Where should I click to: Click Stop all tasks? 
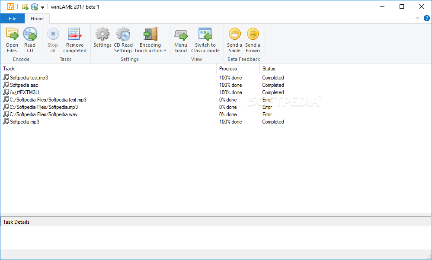[53, 40]
